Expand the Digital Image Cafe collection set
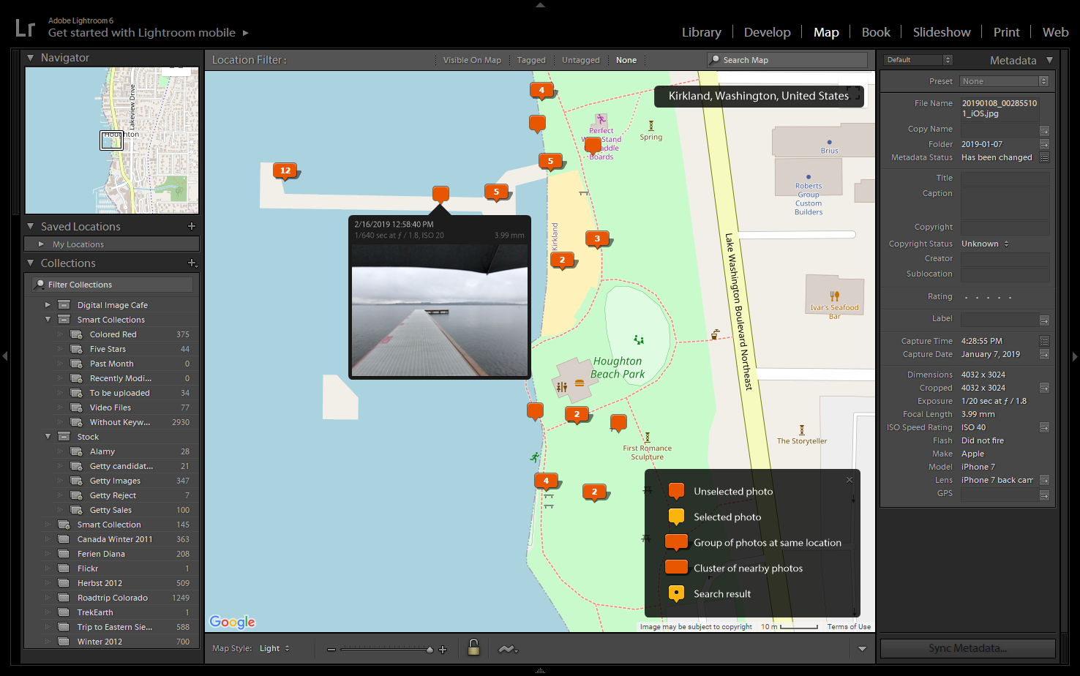 [x=48, y=305]
